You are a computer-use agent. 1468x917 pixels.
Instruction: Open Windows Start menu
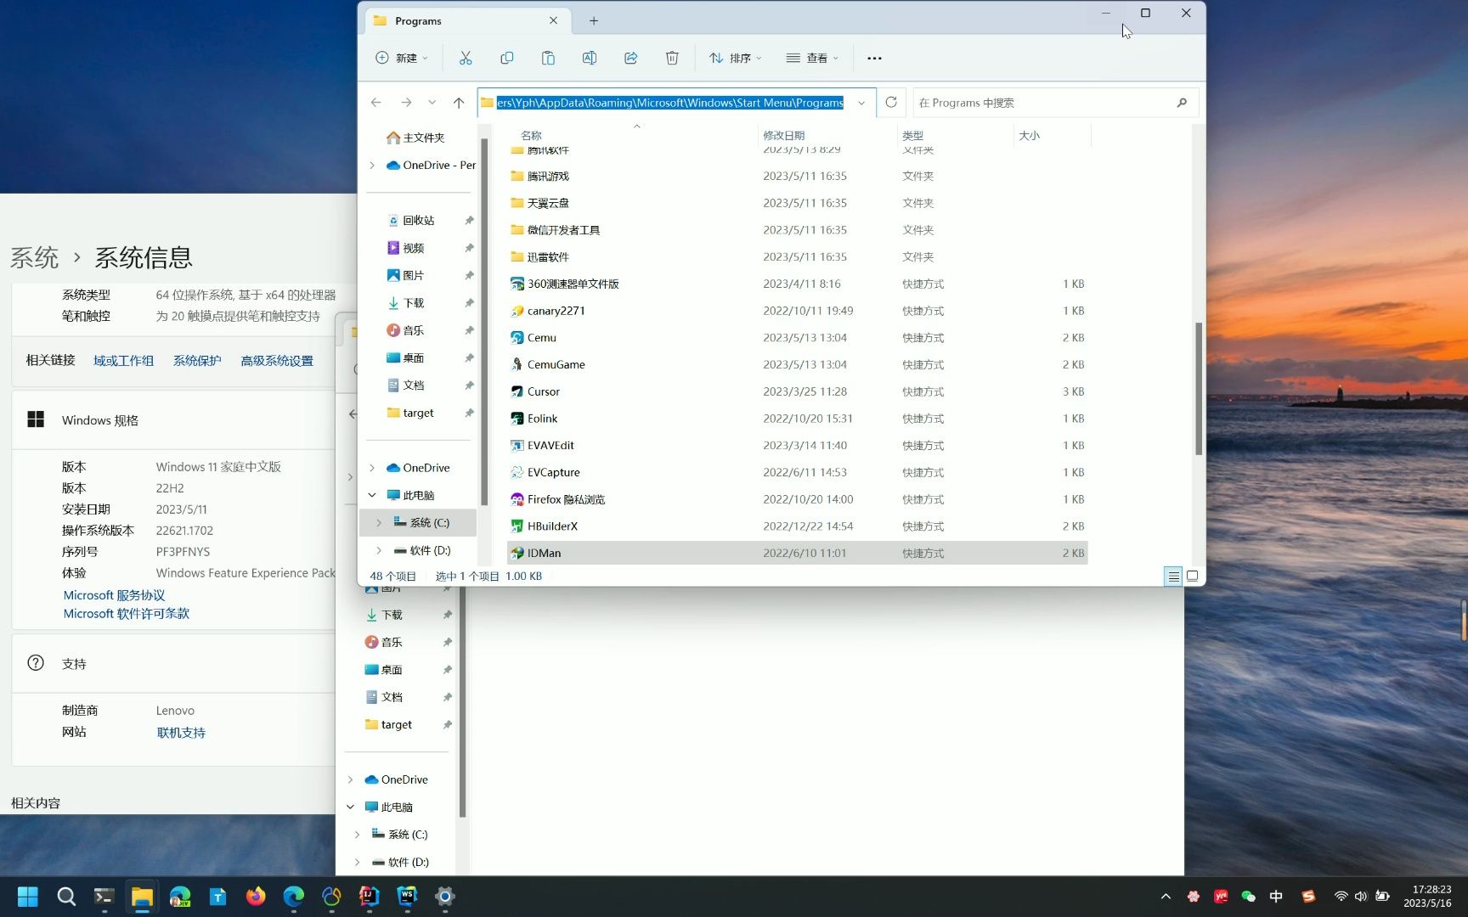pos(28,897)
